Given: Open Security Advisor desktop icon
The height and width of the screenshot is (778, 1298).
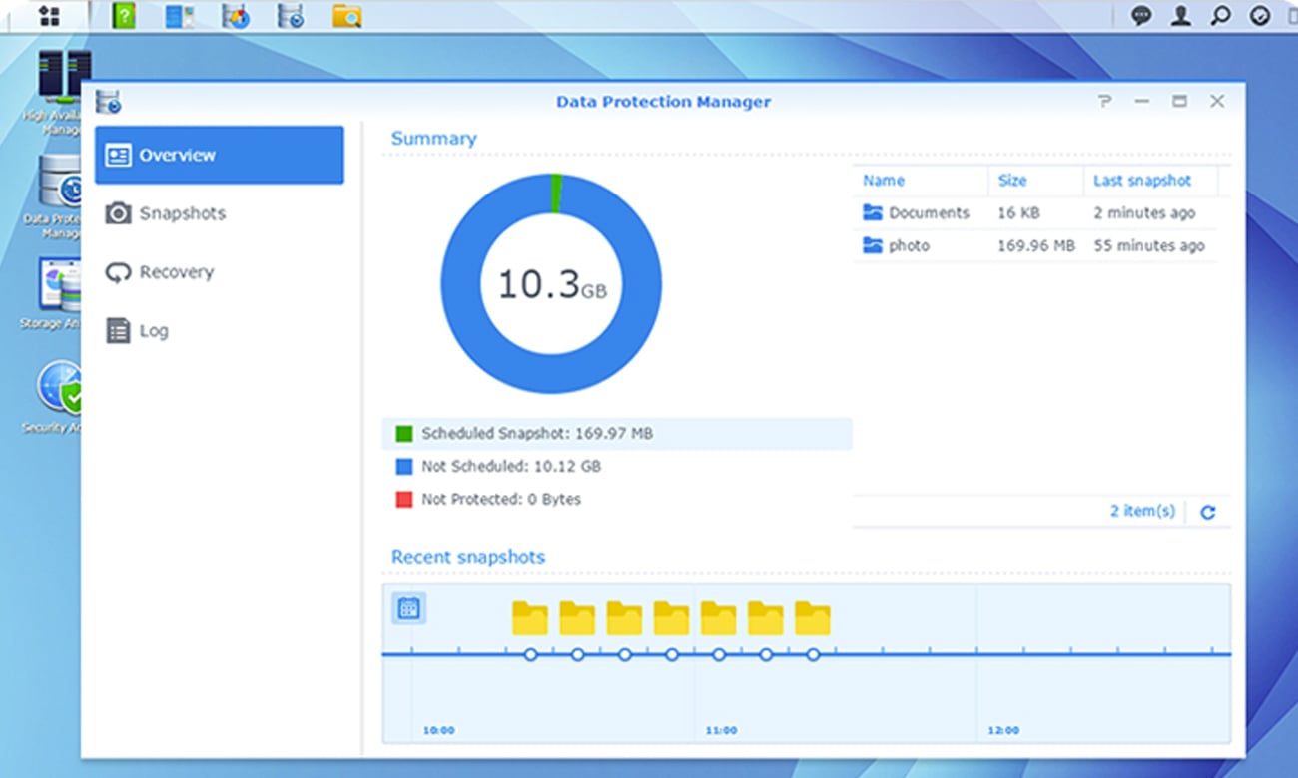Looking at the screenshot, I should (58, 397).
